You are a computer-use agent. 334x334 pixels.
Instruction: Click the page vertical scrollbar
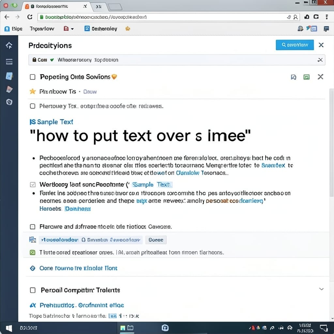coord(331,143)
